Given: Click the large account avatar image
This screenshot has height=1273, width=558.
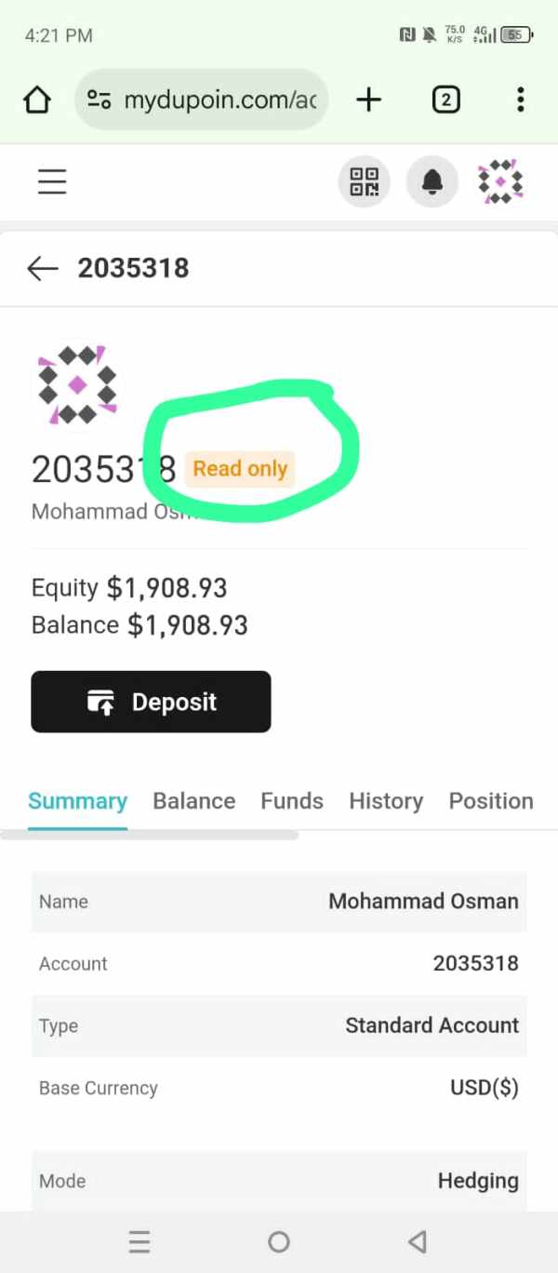Looking at the screenshot, I should pyautogui.click(x=78, y=384).
